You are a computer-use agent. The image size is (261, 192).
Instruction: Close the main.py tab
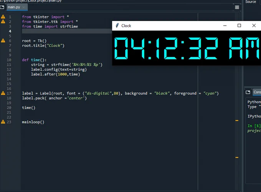[x=24, y=7]
